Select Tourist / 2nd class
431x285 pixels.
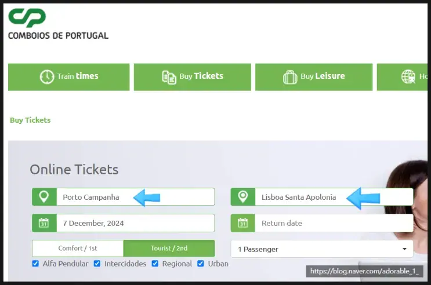169,248
